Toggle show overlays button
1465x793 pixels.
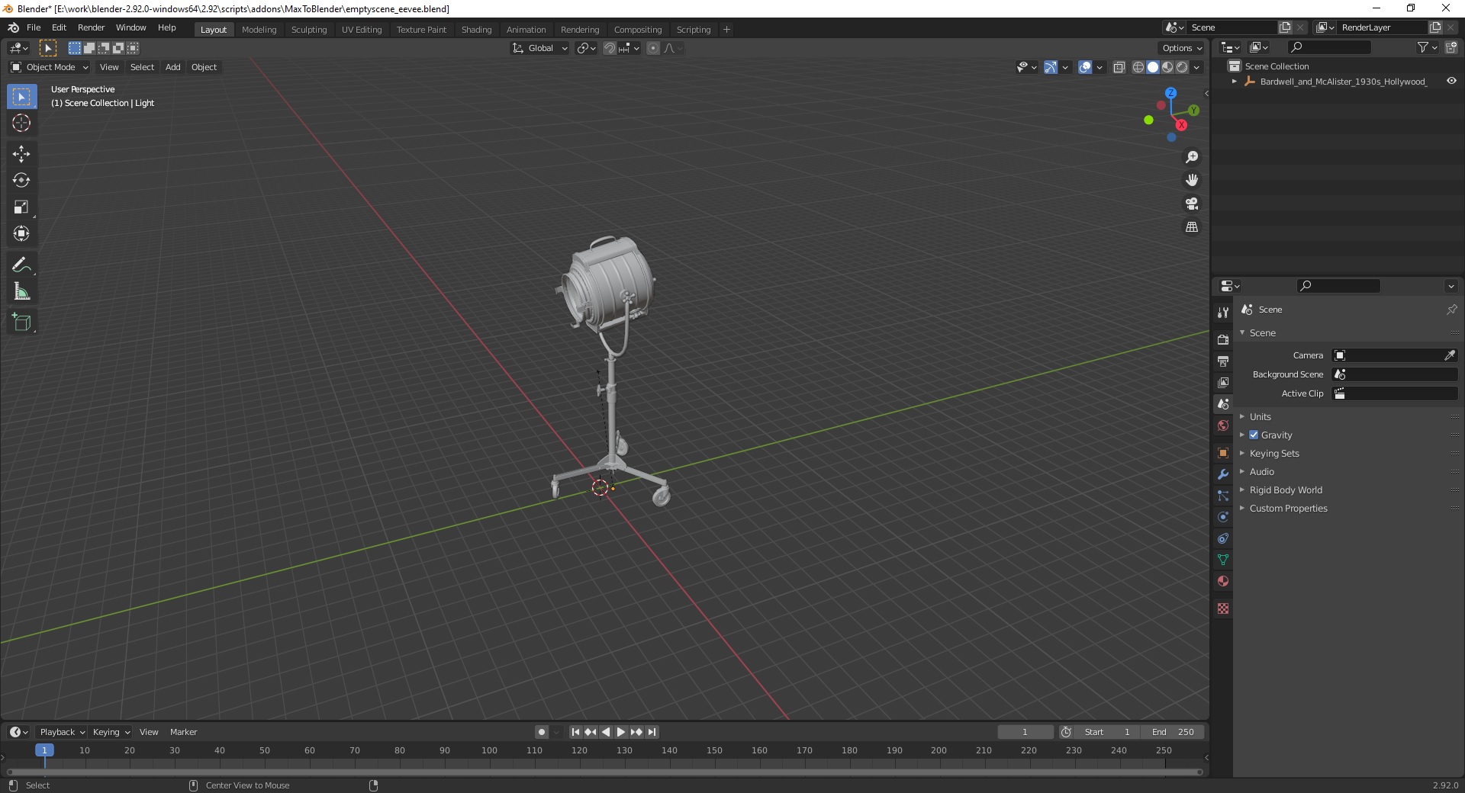[x=1085, y=67]
